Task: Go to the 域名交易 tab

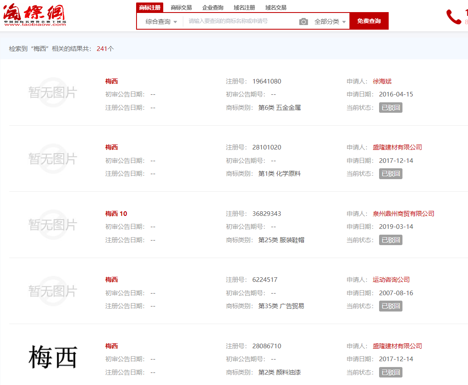Action: coord(276,8)
